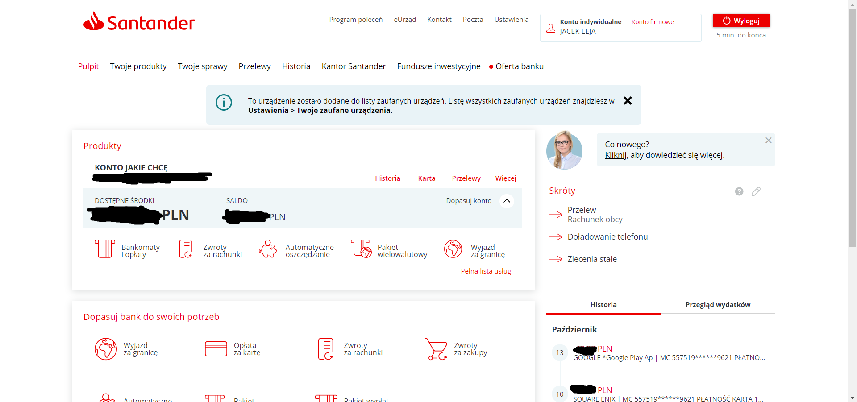Open Fundusze inwestycyjne
The height and width of the screenshot is (402, 857).
click(439, 66)
